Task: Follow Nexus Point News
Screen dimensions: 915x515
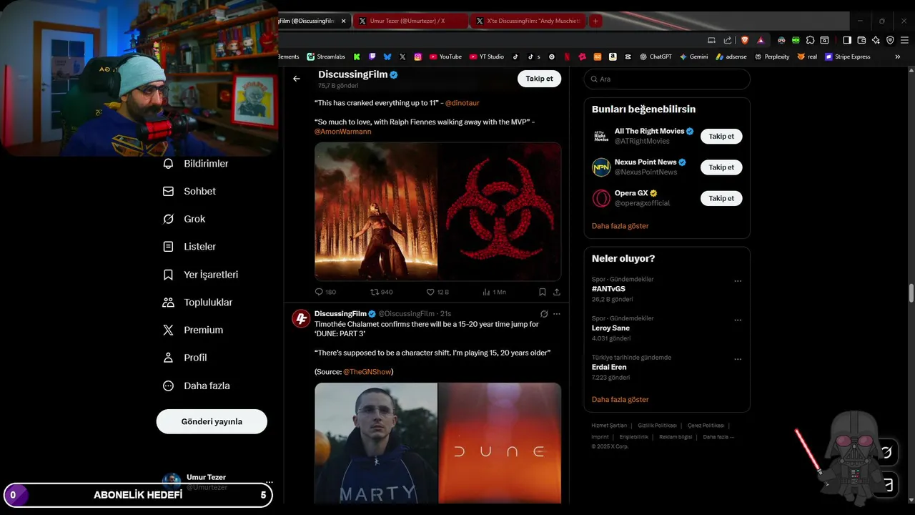Action: [721, 167]
